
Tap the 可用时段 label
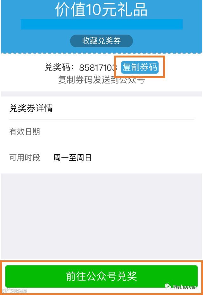[x=25, y=158]
